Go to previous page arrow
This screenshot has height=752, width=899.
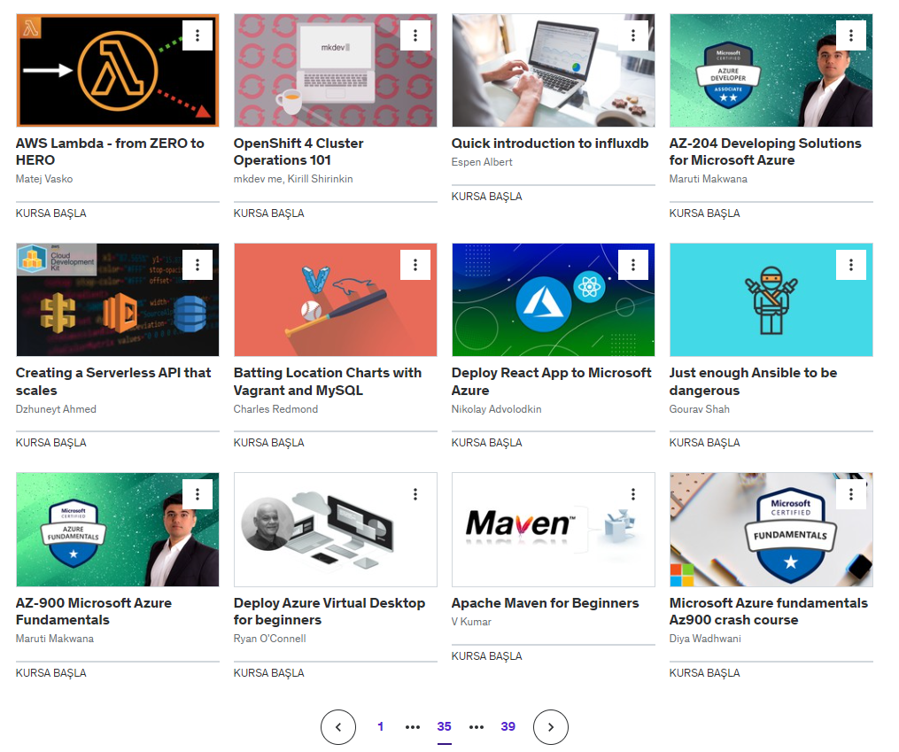coord(338,727)
